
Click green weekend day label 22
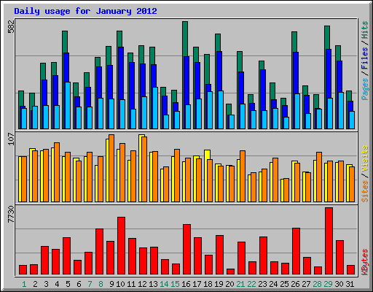(251, 284)
